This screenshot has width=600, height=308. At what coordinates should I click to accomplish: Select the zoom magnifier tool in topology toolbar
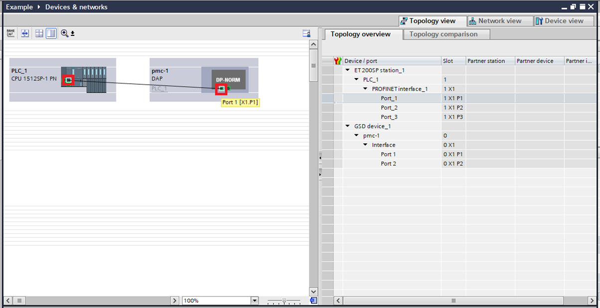(x=65, y=33)
